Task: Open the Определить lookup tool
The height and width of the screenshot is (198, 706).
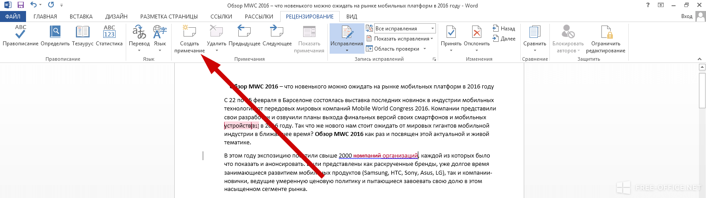Action: tap(55, 35)
